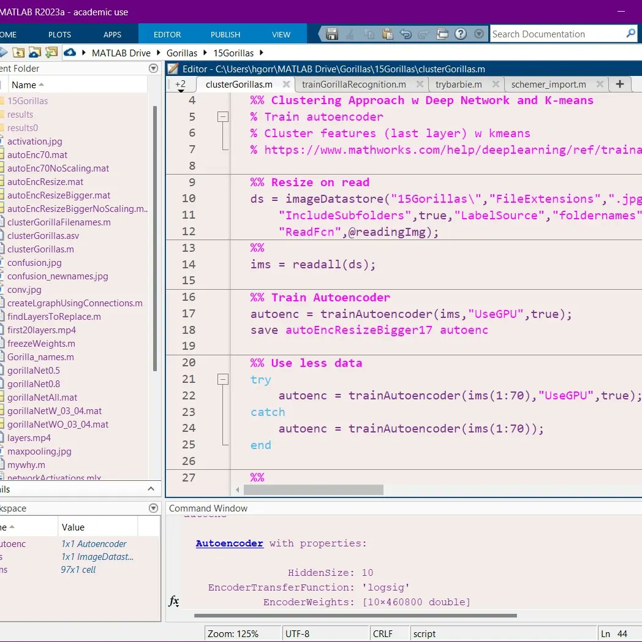This screenshot has width=642, height=642.
Task: Expand arrow after Gorillas in path
Action: point(205,53)
